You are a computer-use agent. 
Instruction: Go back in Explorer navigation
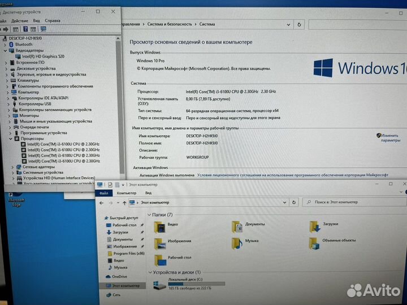(102, 203)
